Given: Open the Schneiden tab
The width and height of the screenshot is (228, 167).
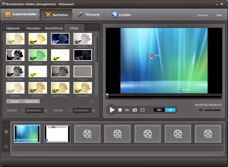Looking at the screenshot, I should 33,28.
